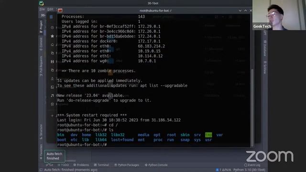Click the red terminal icon in the terminal title bar

(x=60, y=11)
